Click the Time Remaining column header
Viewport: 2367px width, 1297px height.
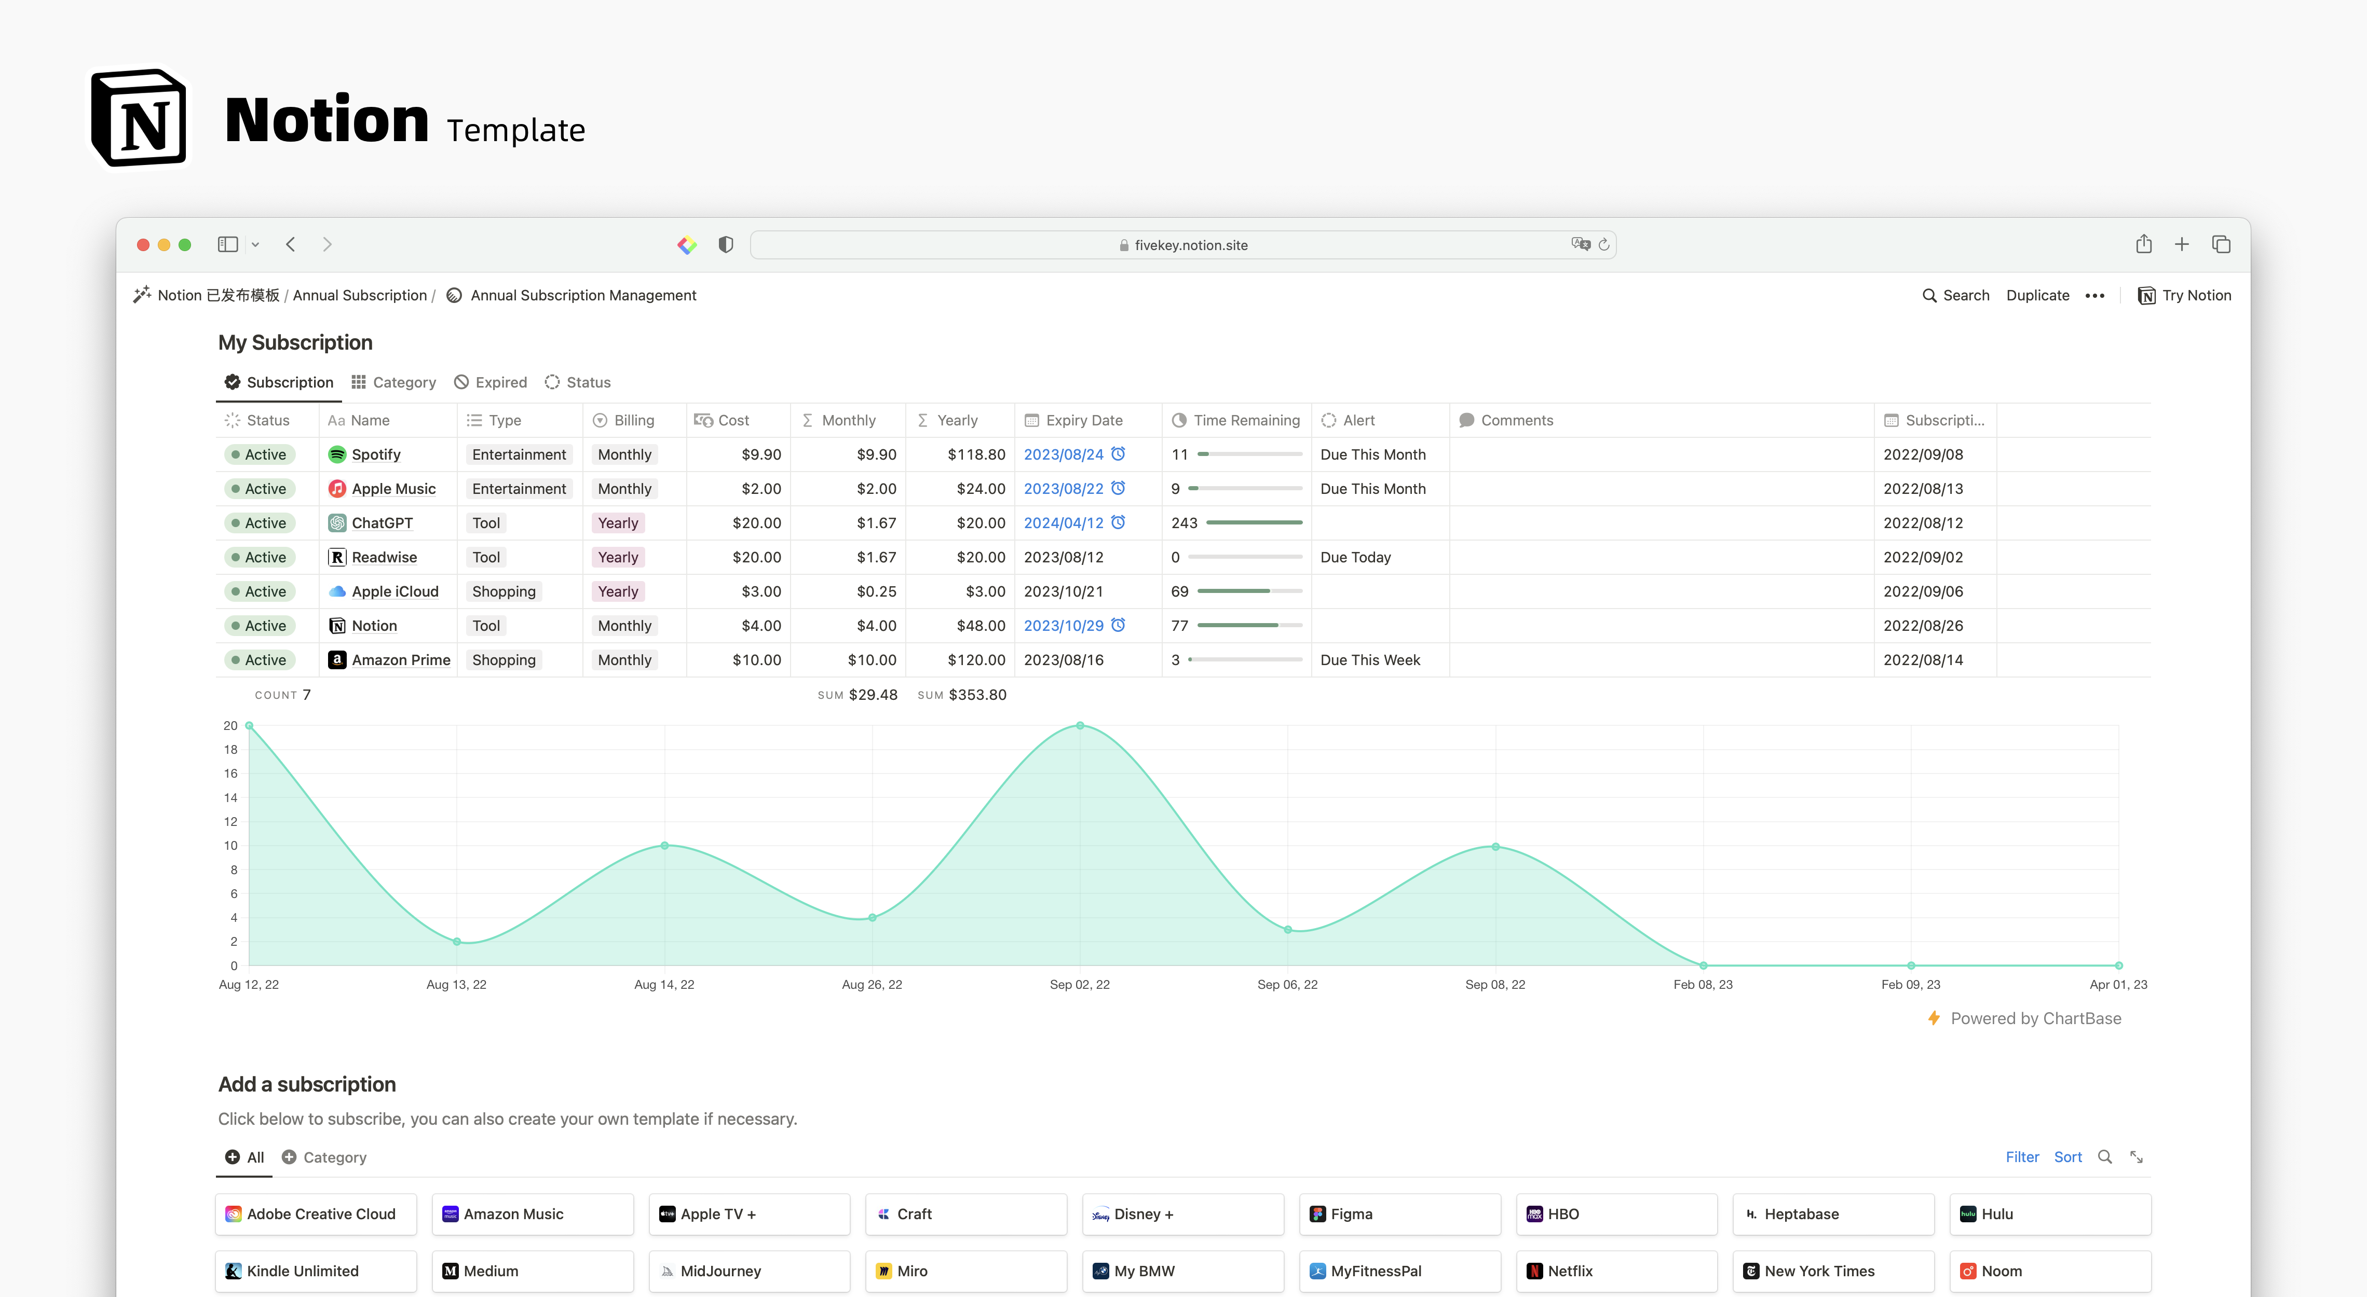click(x=1236, y=420)
